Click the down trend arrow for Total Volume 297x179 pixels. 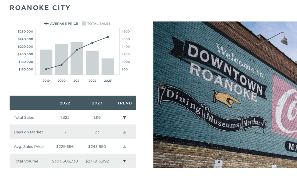coord(124,161)
